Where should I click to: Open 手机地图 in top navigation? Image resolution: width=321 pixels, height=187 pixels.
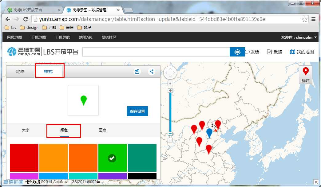[38, 37]
